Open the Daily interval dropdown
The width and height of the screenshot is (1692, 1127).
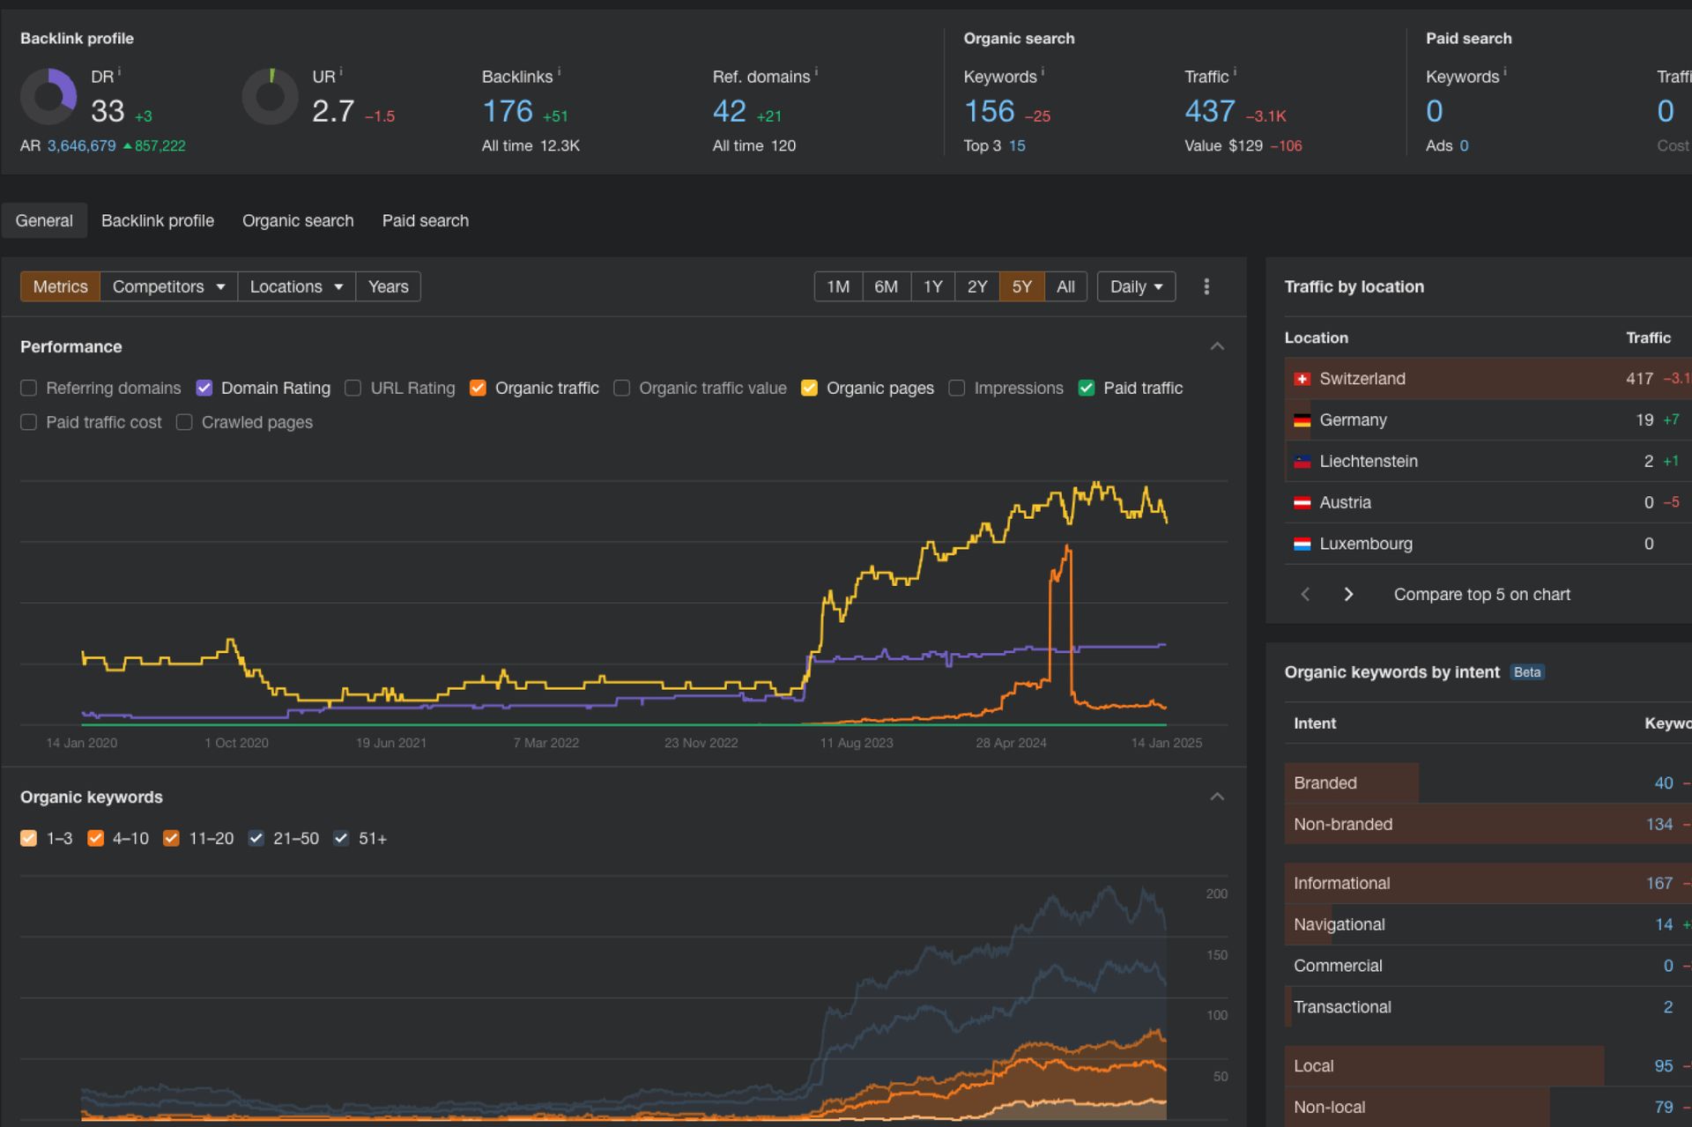[1135, 286]
